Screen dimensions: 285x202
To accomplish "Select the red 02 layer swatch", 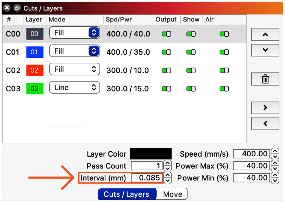I will coord(35,70).
